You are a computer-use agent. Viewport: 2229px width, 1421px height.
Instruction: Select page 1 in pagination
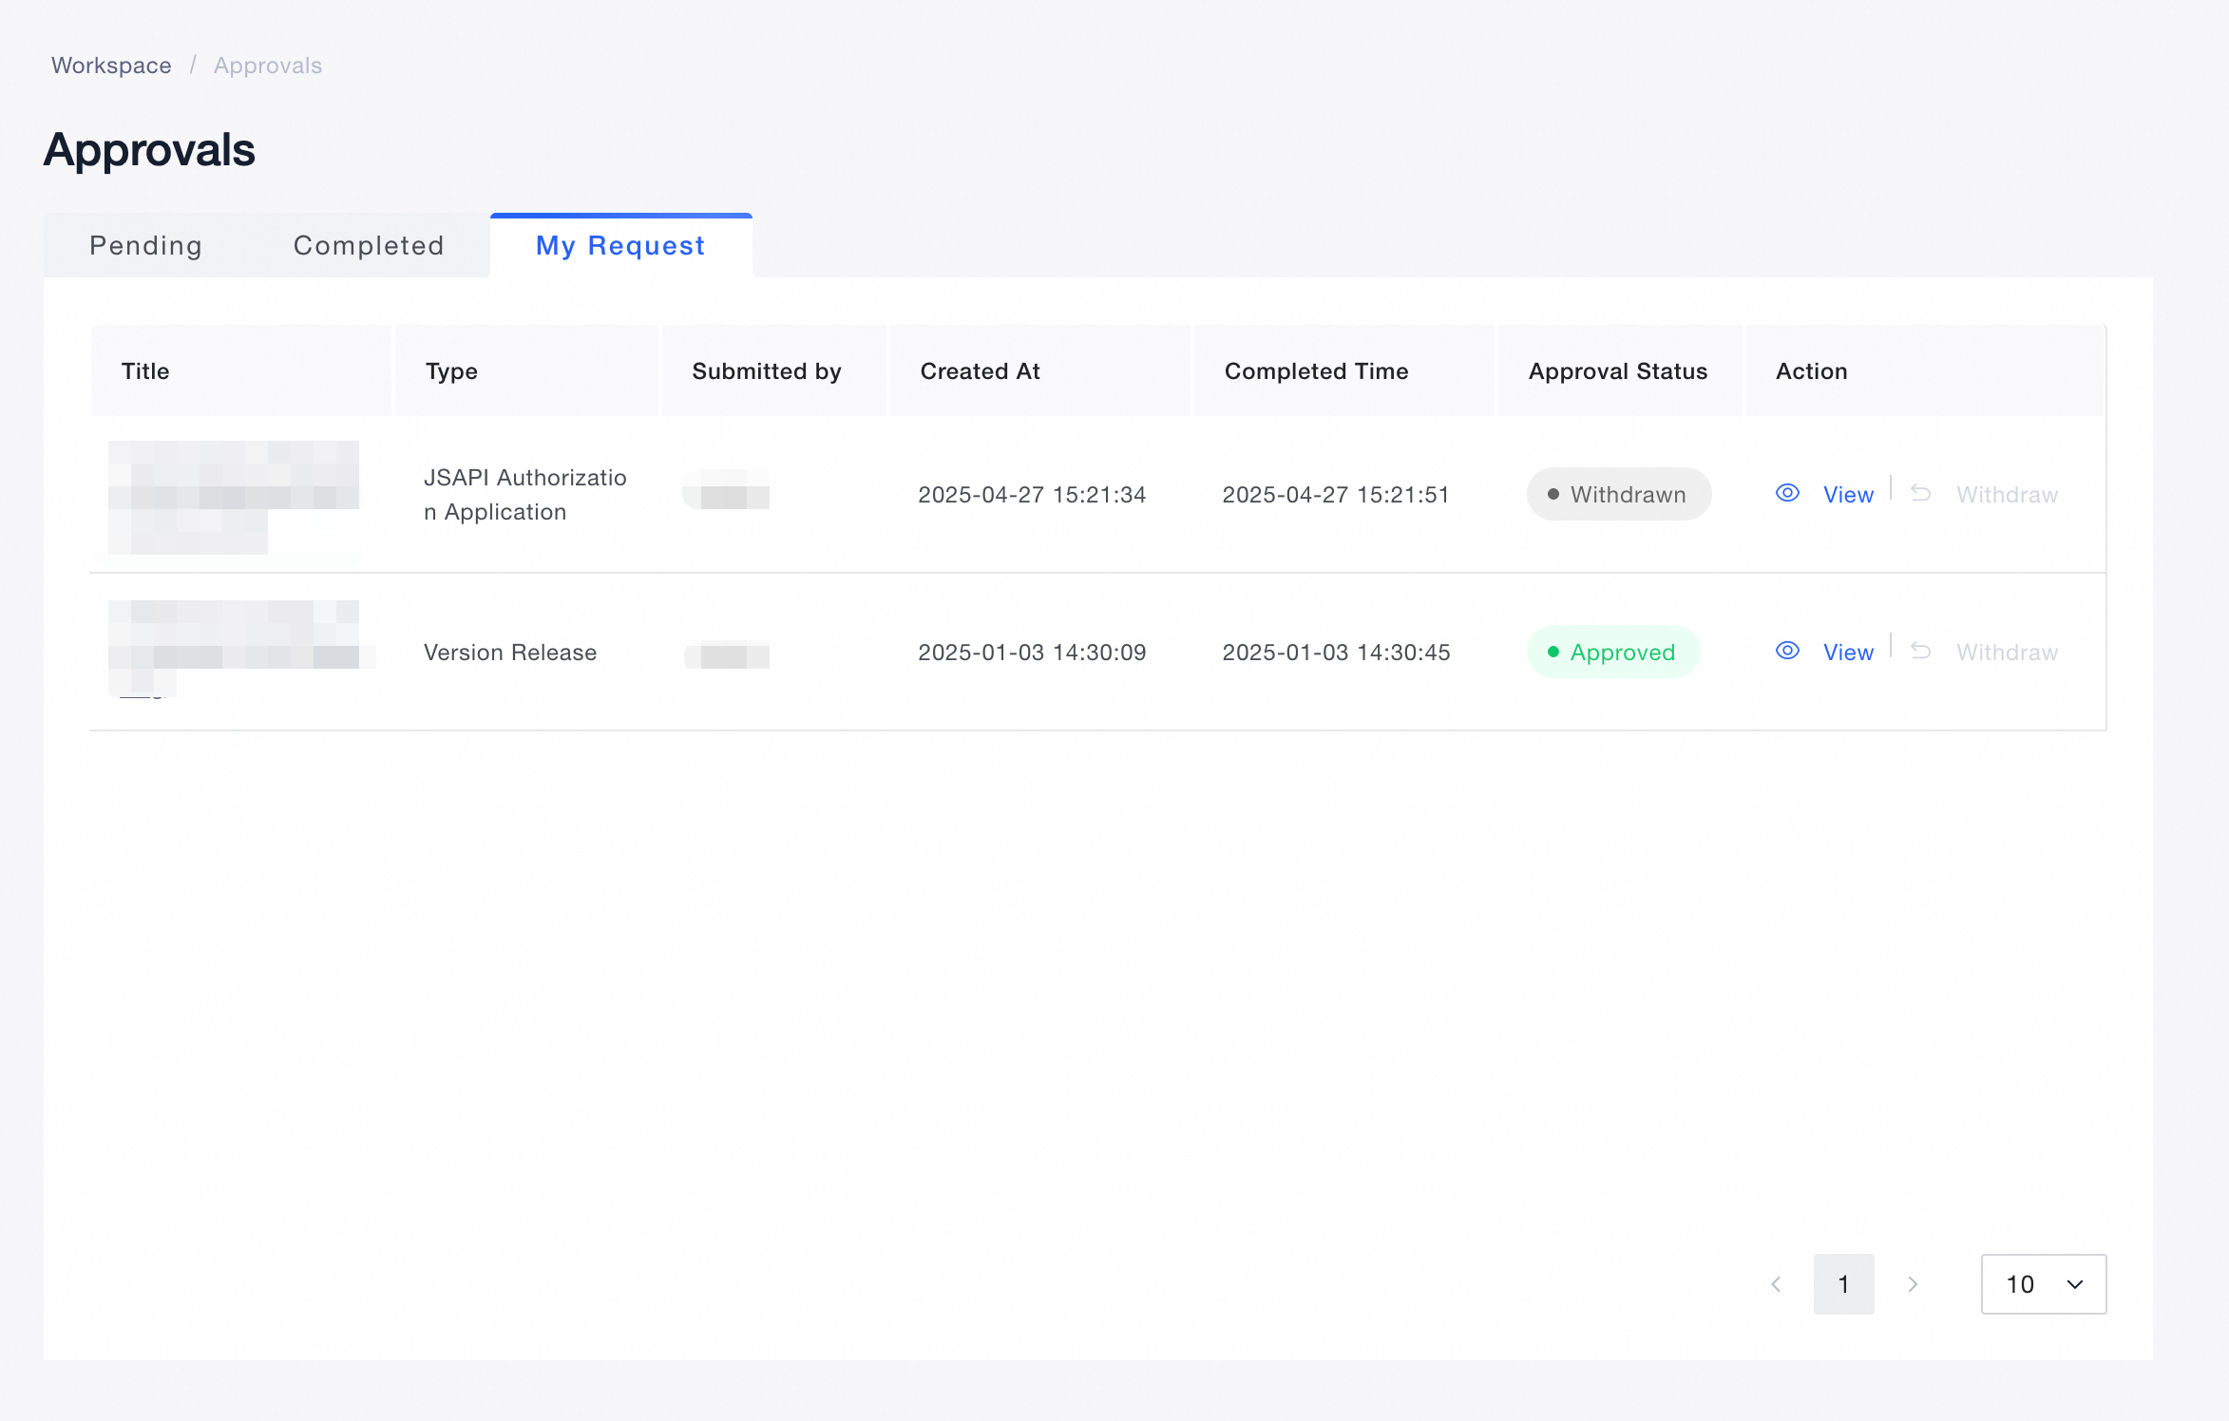pos(1843,1284)
